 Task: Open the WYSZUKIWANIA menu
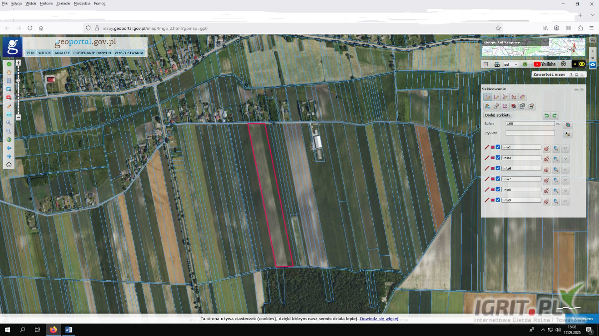129,53
